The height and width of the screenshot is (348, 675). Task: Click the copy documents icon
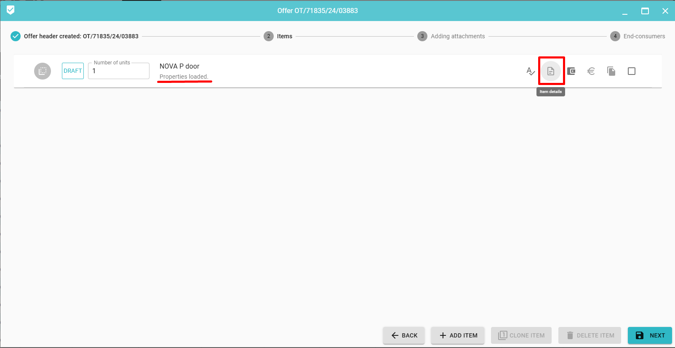pyautogui.click(x=611, y=71)
